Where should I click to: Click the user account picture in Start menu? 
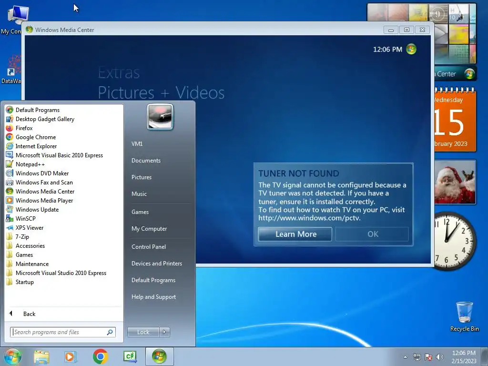click(160, 117)
